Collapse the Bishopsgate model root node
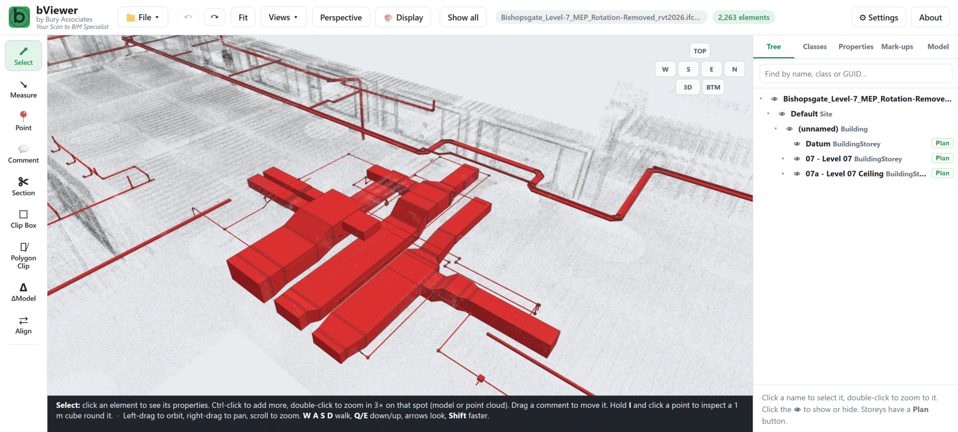 [x=761, y=99]
